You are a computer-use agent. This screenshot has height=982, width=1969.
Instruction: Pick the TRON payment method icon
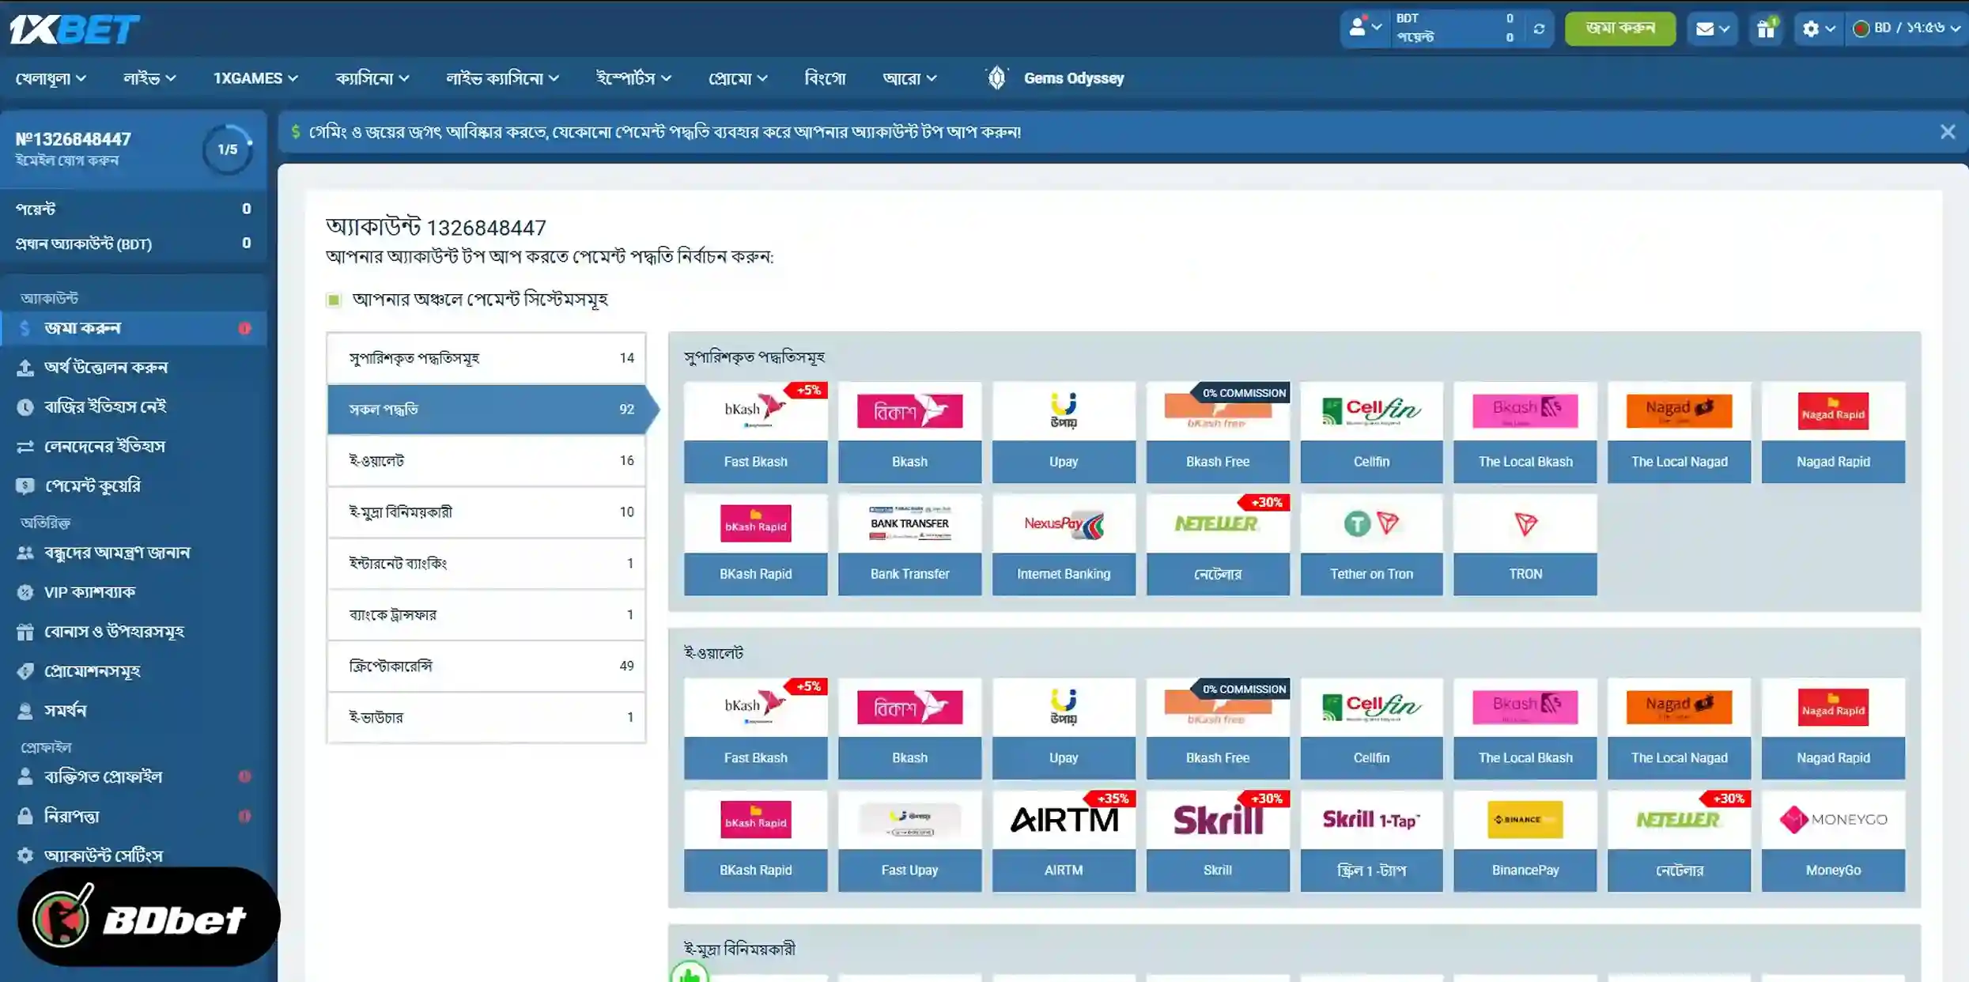point(1525,523)
